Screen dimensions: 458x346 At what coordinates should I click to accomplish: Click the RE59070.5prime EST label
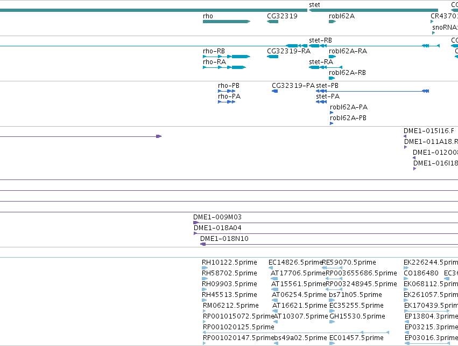coord(349,262)
